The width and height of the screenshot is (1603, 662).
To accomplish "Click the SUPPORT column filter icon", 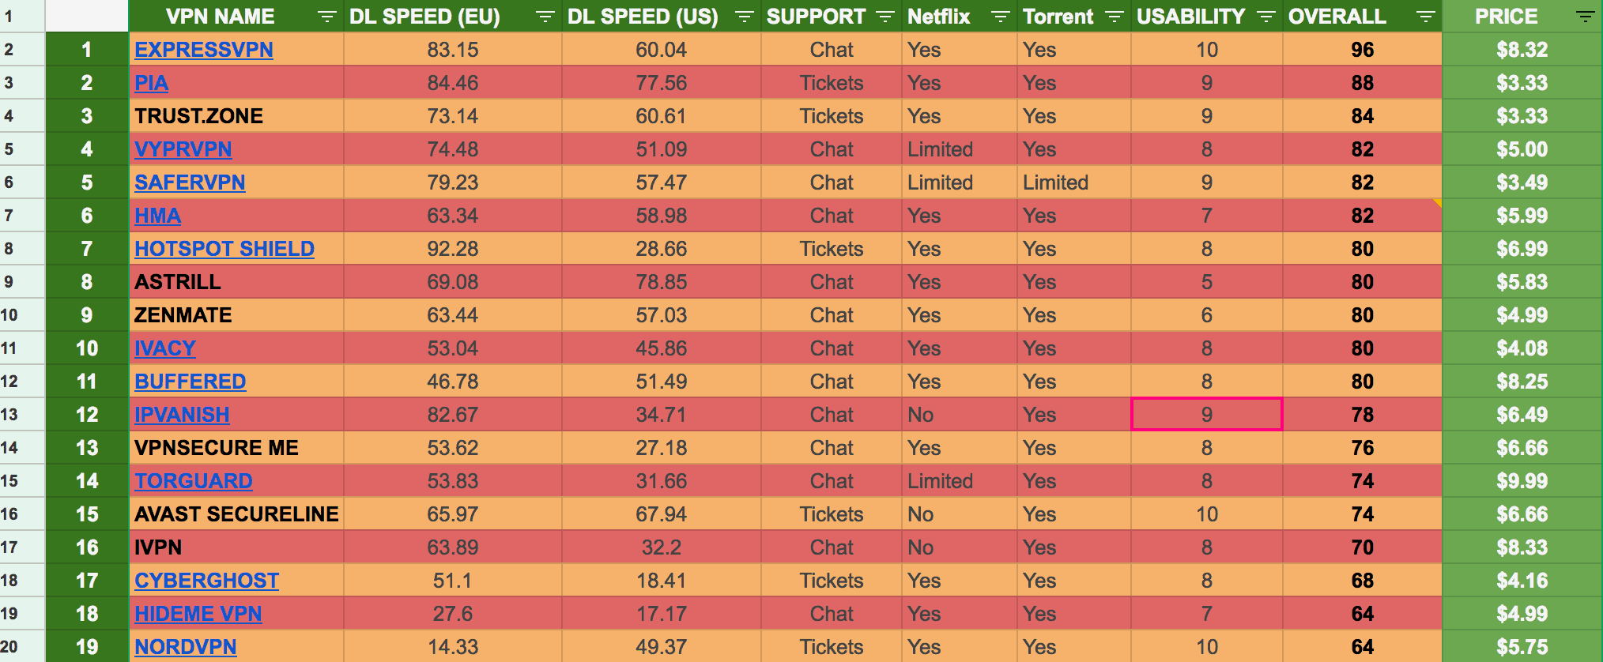I will [x=885, y=17].
